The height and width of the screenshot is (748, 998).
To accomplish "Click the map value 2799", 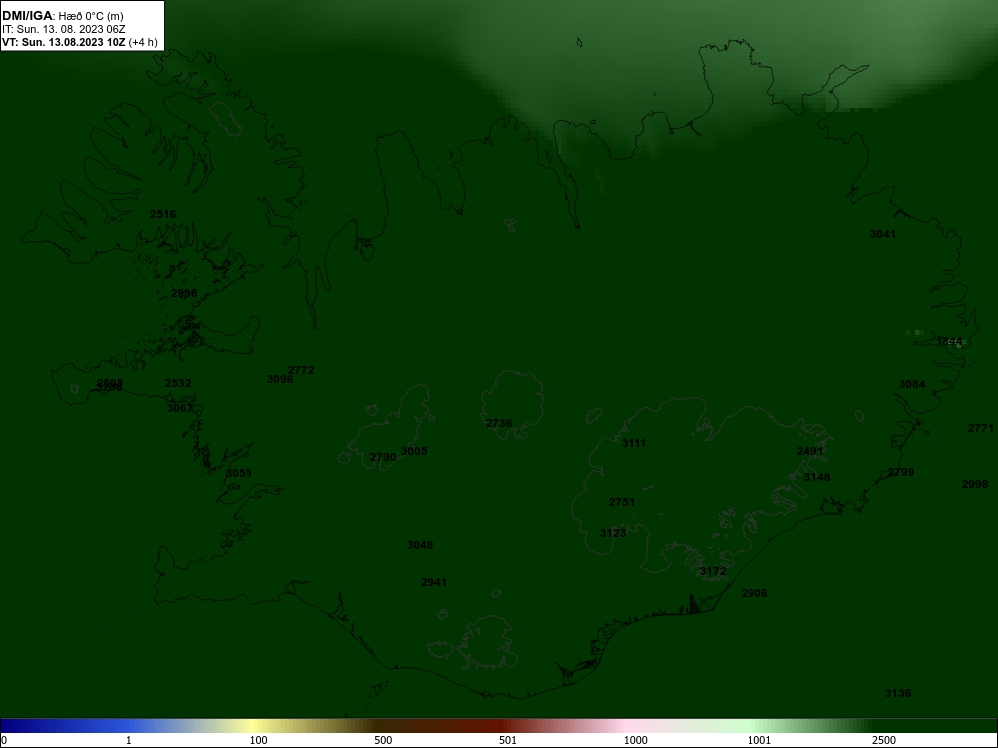I will point(901,472).
